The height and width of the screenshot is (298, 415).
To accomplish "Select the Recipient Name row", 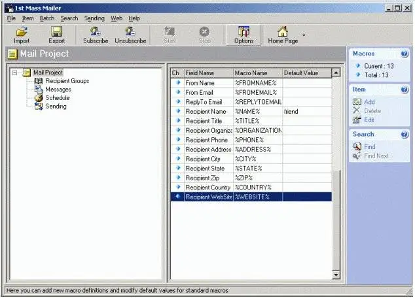I will (251, 112).
